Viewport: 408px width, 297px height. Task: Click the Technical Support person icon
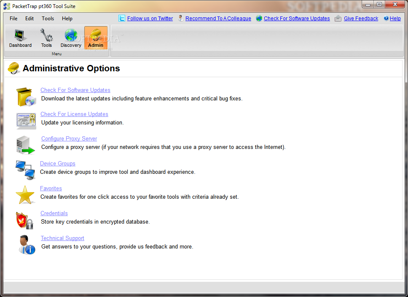(x=27, y=245)
